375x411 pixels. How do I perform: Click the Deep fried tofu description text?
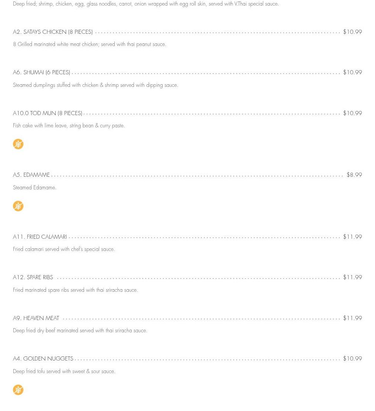point(64,372)
